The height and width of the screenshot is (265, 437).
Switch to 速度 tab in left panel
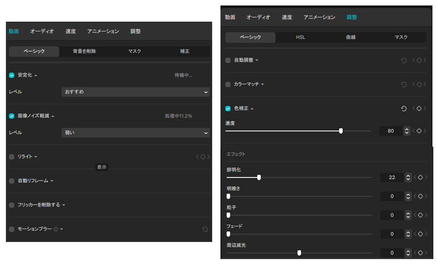coord(71,31)
